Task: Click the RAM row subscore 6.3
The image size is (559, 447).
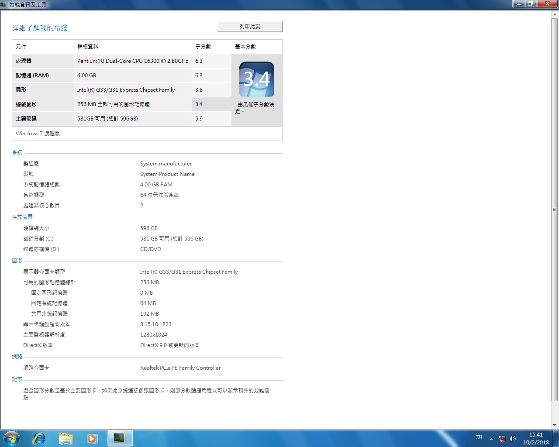Action: 199,76
